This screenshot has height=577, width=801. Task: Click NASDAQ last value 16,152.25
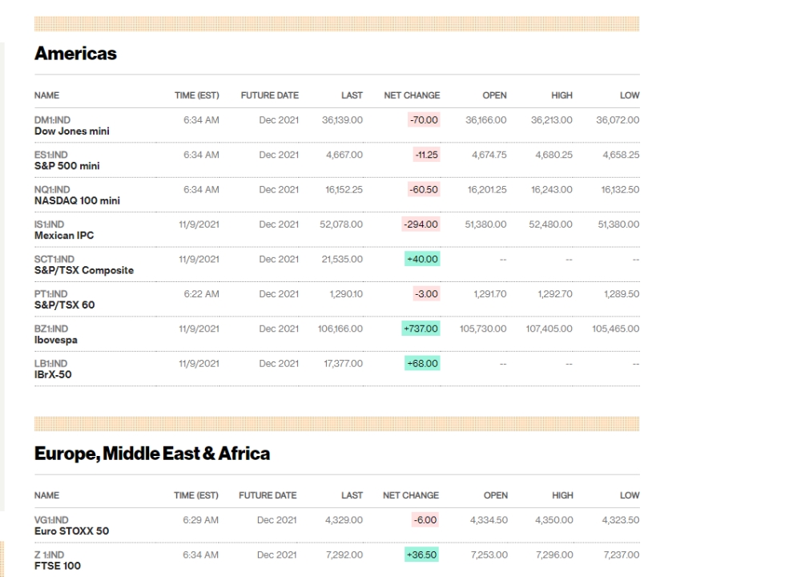[344, 190]
